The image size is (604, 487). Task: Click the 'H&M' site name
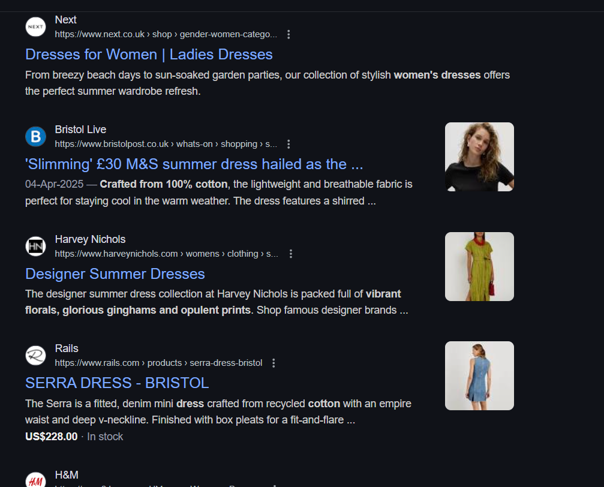[67, 474]
